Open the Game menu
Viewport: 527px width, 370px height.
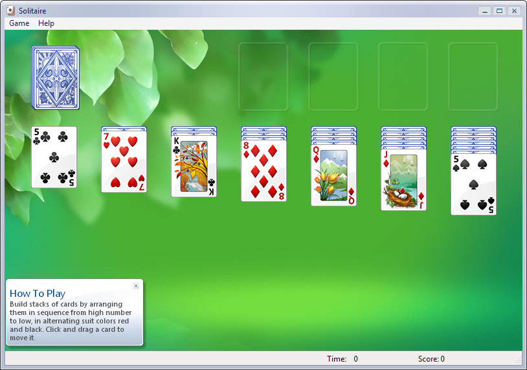tap(19, 23)
